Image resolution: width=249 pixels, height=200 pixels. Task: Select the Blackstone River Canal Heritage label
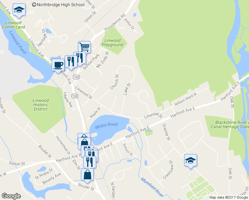(230, 124)
